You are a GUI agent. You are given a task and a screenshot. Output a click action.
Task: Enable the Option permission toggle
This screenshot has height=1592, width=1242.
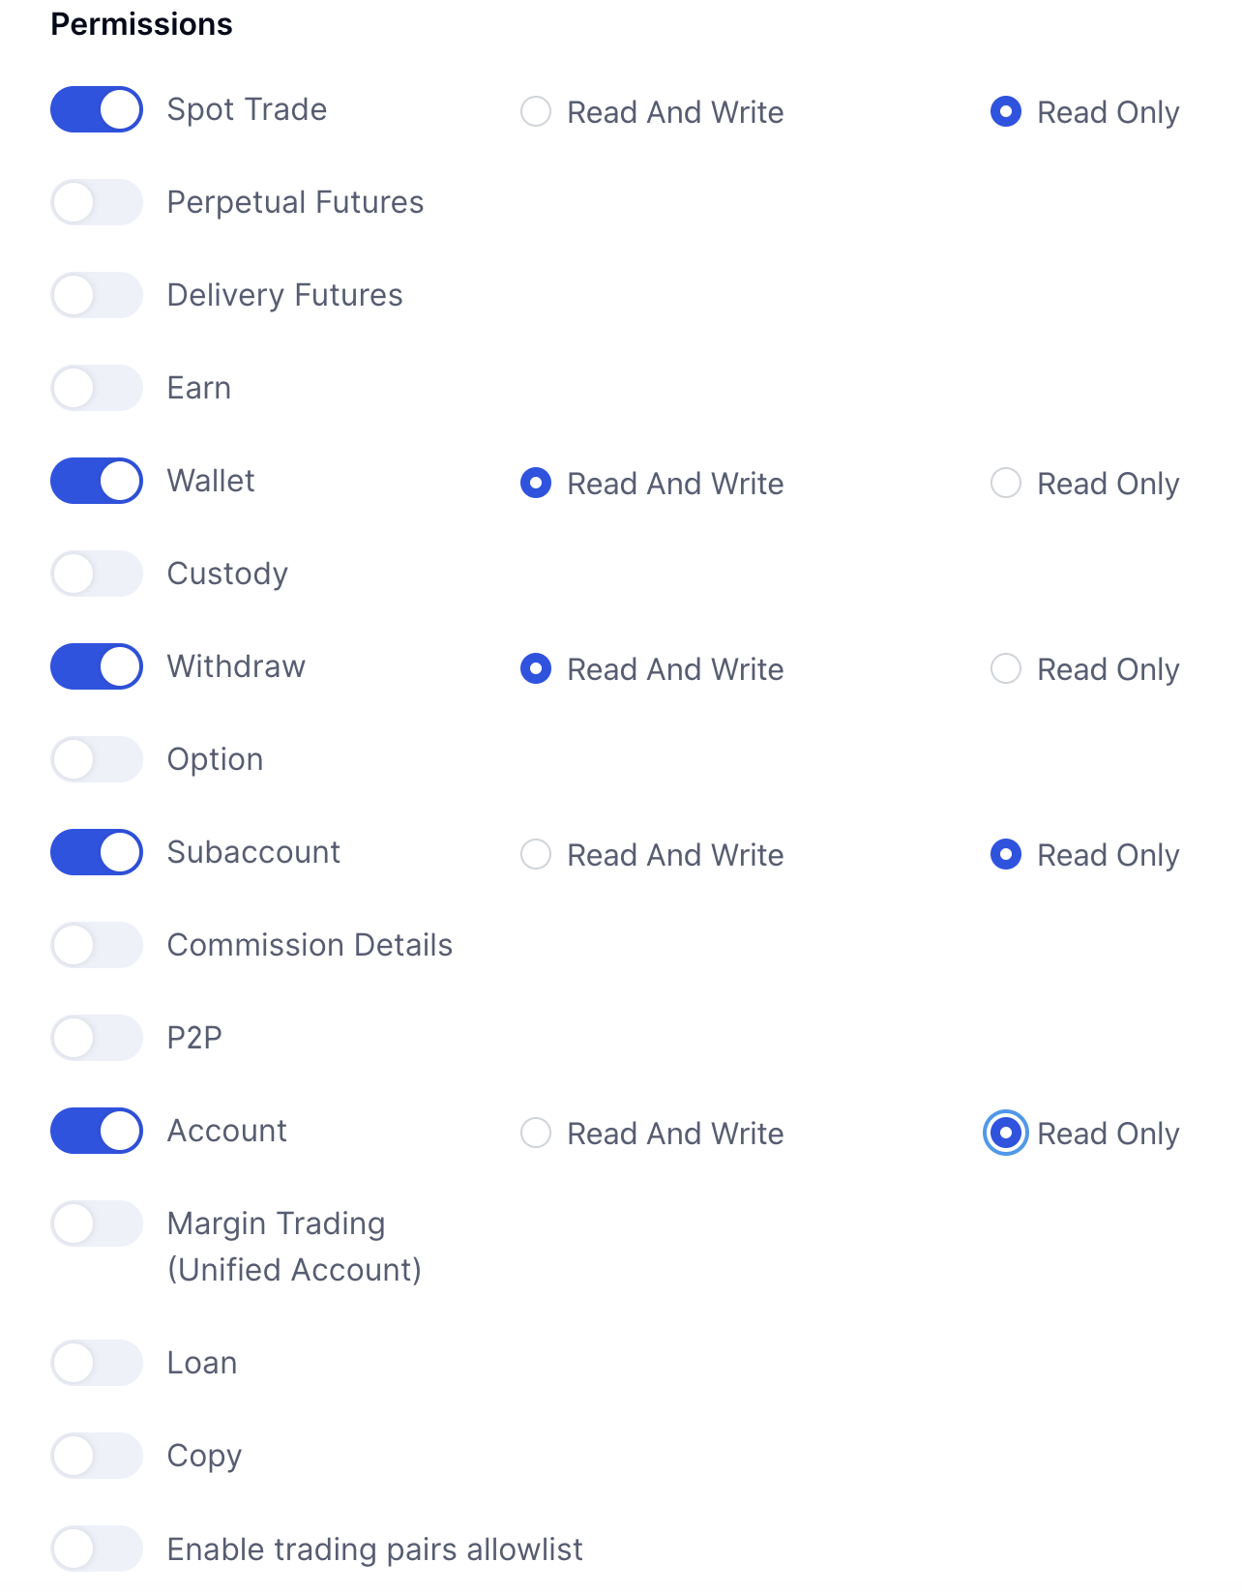pyautogui.click(x=96, y=759)
